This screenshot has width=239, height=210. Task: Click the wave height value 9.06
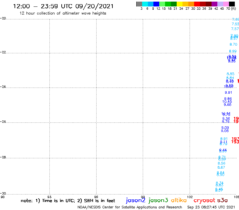click(225, 131)
